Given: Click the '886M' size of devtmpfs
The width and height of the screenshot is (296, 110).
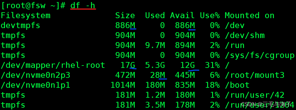Looking at the screenshot, I should (x=125, y=25).
